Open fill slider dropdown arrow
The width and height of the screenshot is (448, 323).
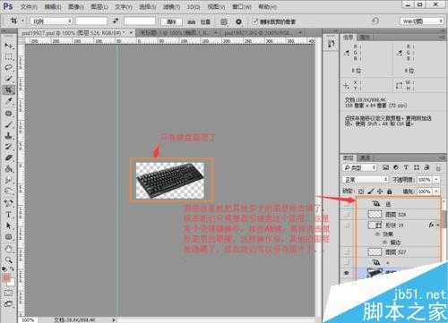pyautogui.click(x=436, y=191)
